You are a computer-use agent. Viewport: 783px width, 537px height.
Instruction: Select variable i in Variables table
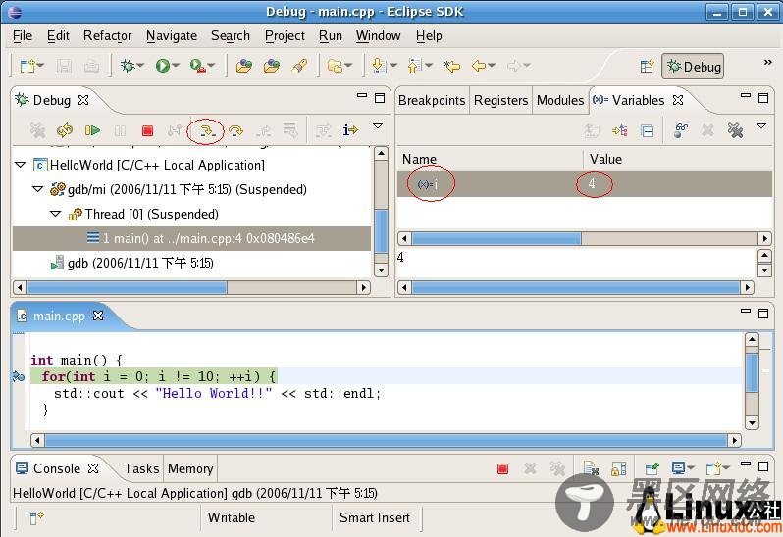(x=584, y=184)
